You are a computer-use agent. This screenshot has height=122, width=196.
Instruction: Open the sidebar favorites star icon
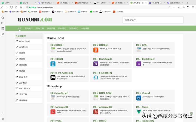coord(3,18)
